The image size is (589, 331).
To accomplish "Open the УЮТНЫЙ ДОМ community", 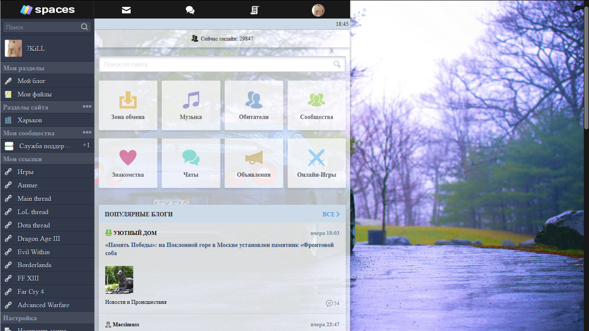I will pos(135,233).
